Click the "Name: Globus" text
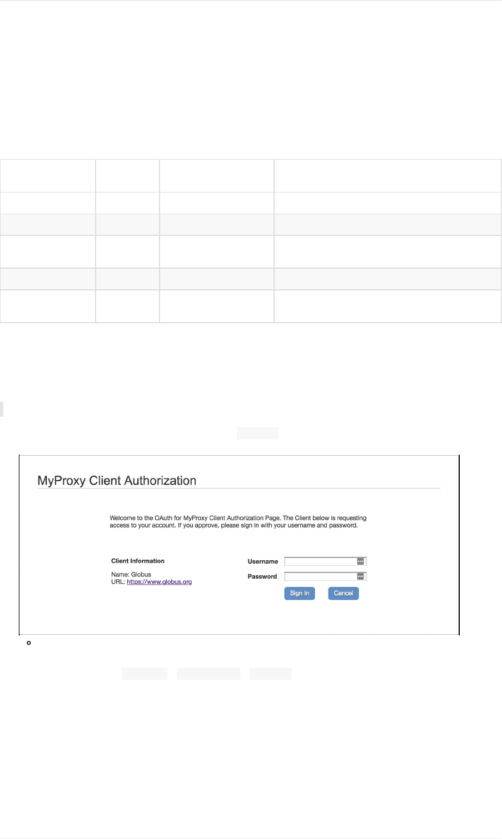This screenshot has width=502, height=839. [x=131, y=574]
